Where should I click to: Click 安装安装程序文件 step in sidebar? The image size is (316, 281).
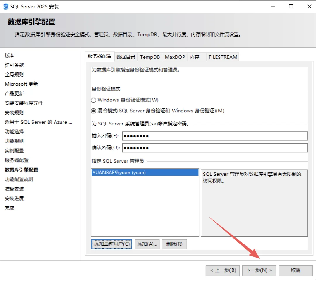pos(24,103)
